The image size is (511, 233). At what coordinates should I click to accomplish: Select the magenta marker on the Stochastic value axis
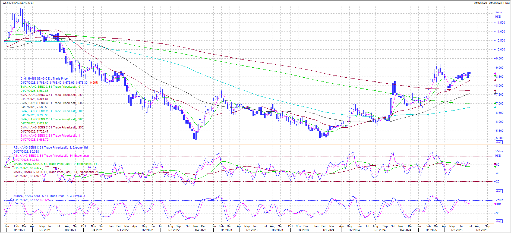point(495,204)
